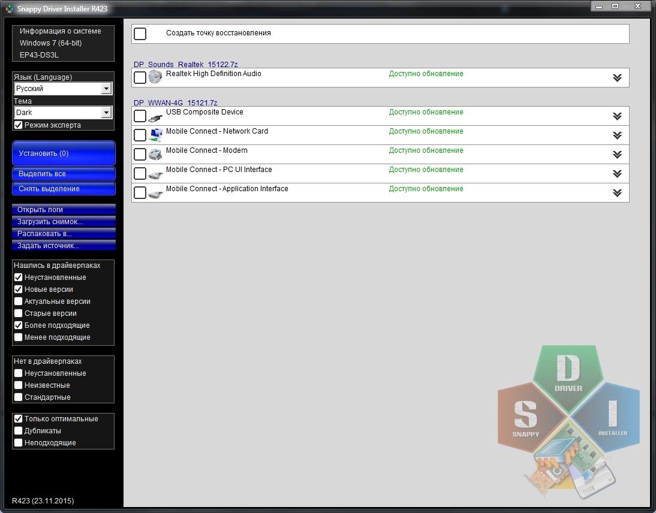656x513 pixels.
Task: Open the Тема dropdown set to Dark
Action: [x=63, y=113]
